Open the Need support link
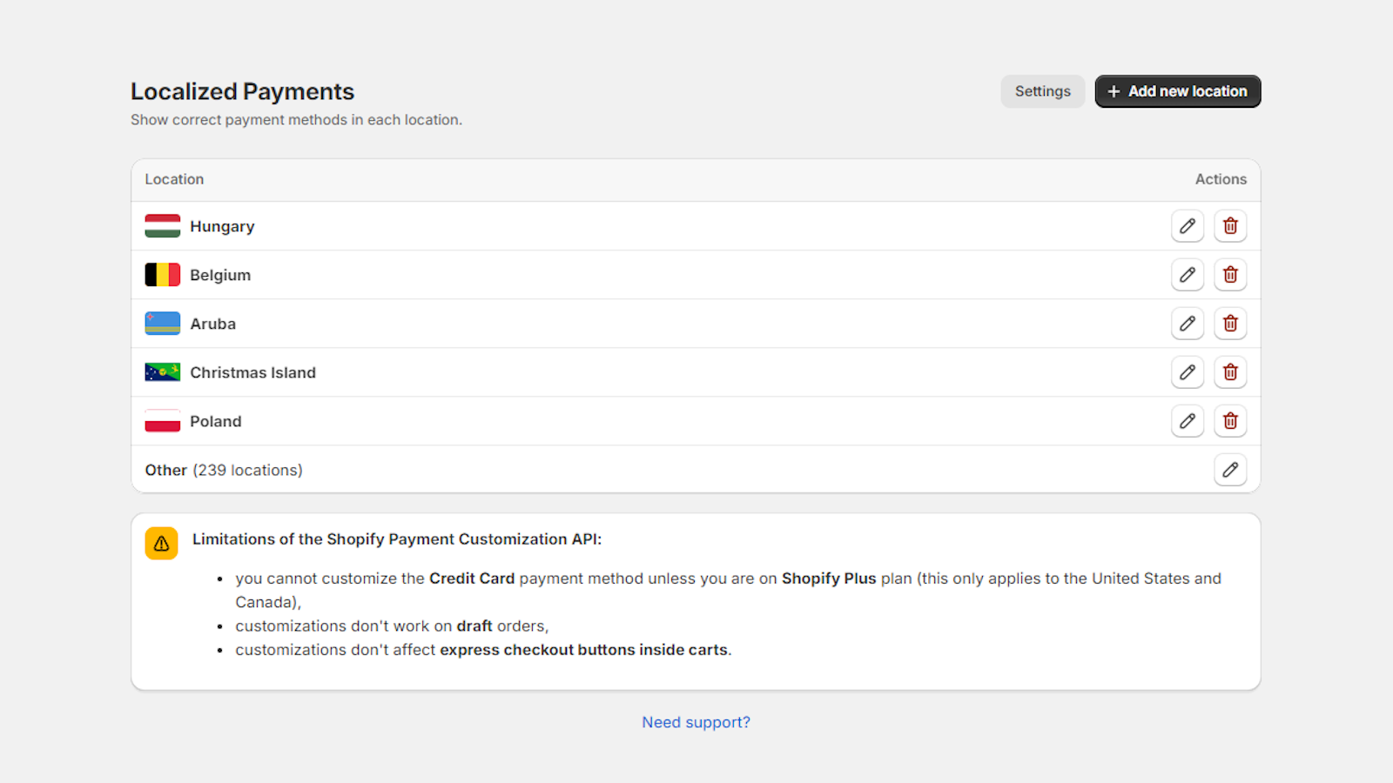Screen dimensions: 1393x783 click(696, 721)
